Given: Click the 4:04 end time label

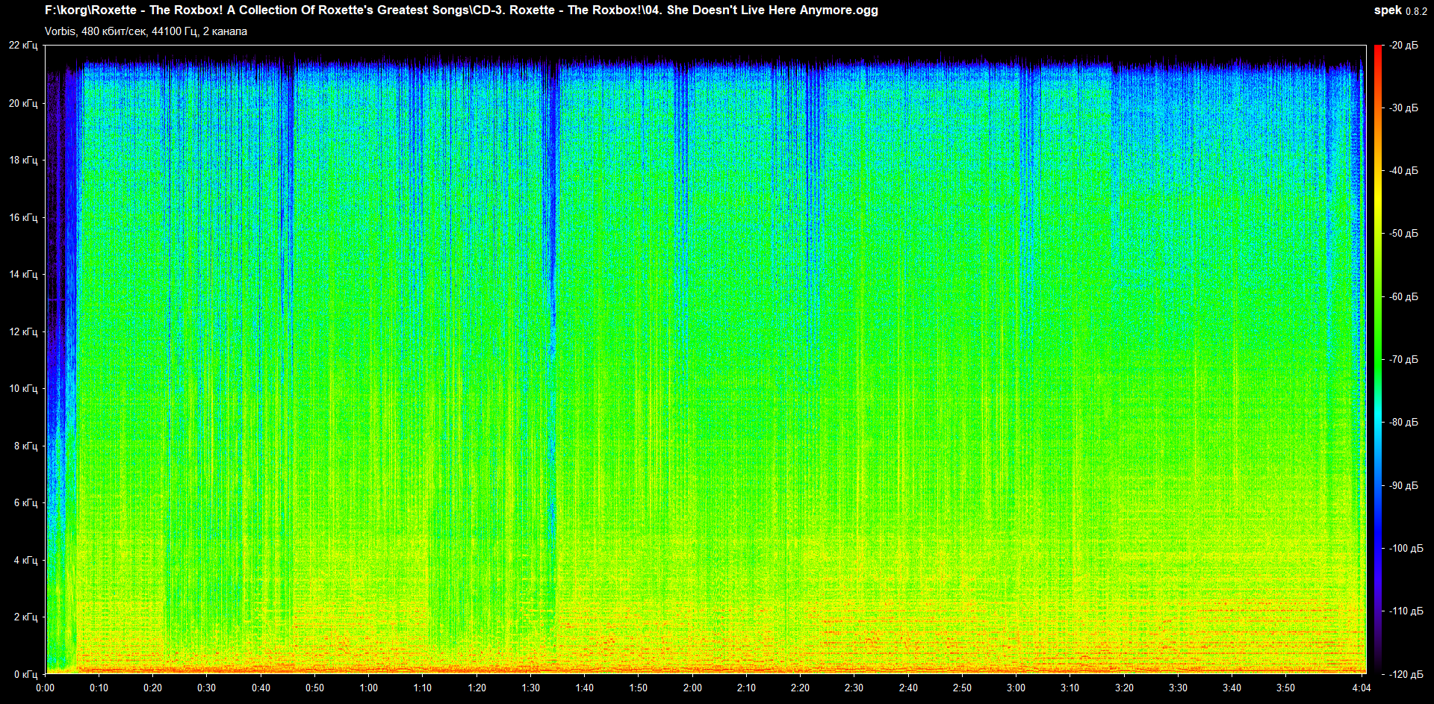Looking at the screenshot, I should [1362, 688].
